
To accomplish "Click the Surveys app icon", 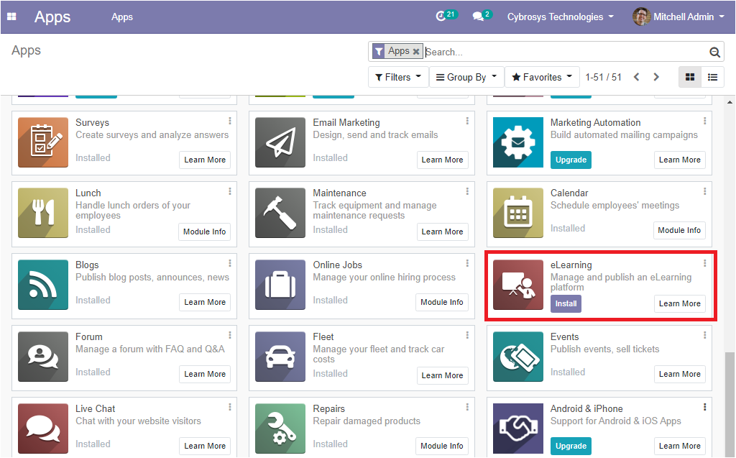I will [43, 142].
